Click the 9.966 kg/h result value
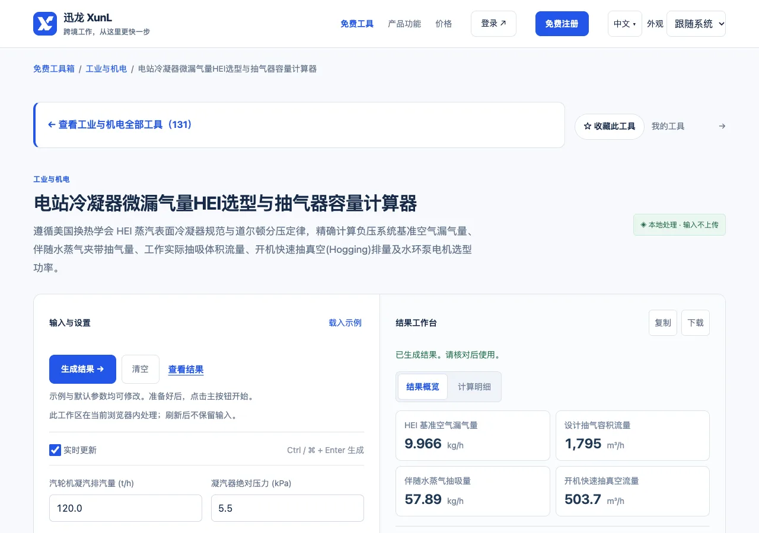Screen dimensions: 759x533 click(x=434, y=444)
